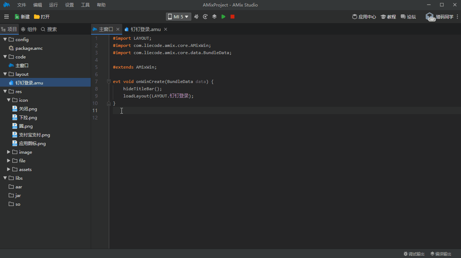Click the green Run button in toolbar
This screenshot has width=461, height=258.
click(x=223, y=17)
